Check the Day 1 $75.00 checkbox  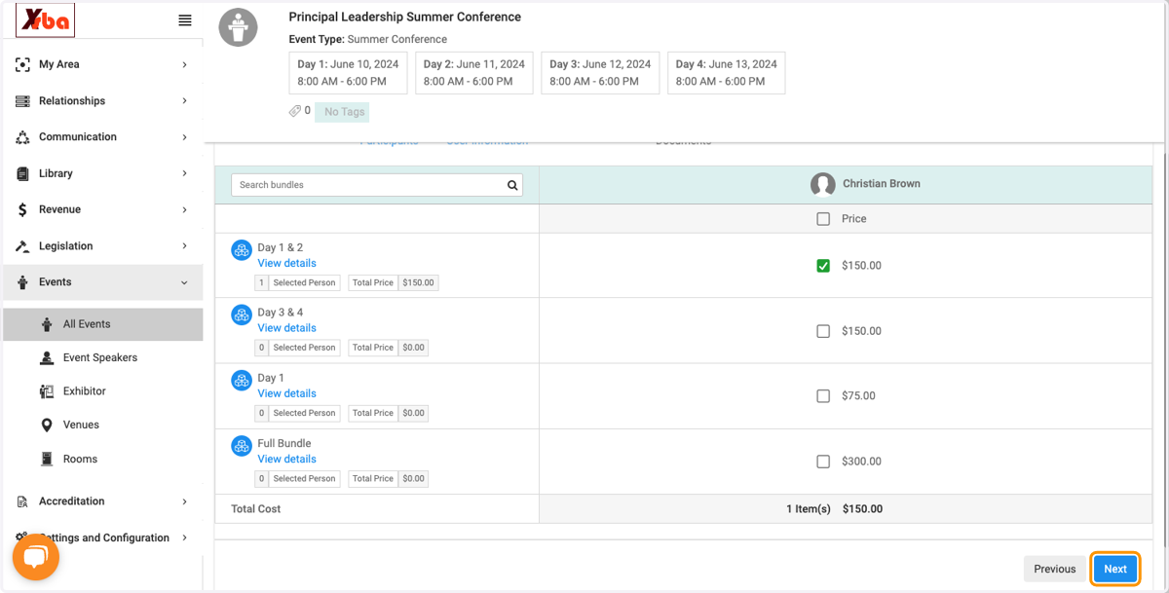(823, 396)
